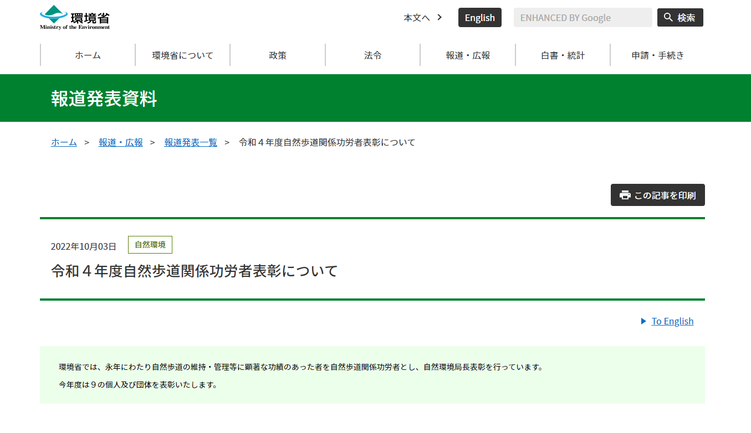This screenshot has height=433, width=751.
Task: Open the 報道発表一覧 breadcrumb link
Action: tap(191, 142)
